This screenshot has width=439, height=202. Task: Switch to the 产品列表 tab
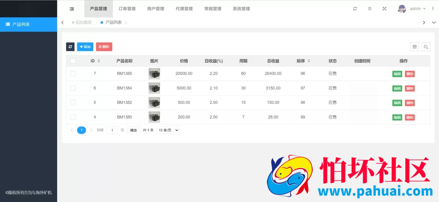coord(111,22)
